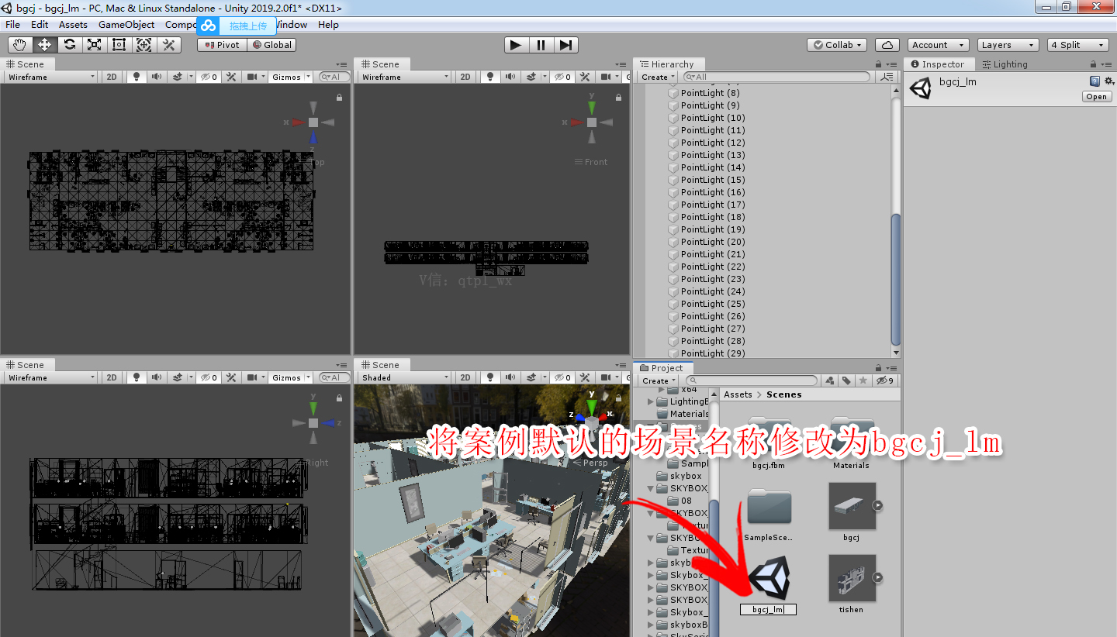Lock the Project panel with padlock icon
This screenshot has width=1117, height=637.
point(877,368)
